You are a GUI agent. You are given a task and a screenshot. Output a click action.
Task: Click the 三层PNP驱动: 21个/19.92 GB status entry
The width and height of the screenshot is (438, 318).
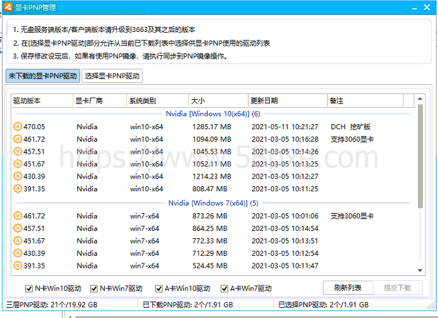tap(51, 305)
